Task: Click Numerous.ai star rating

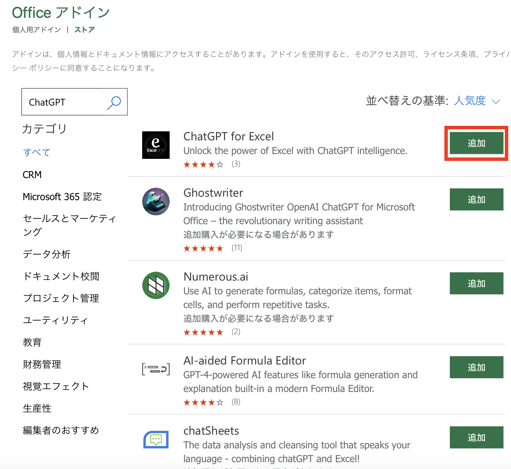Action: [203, 332]
